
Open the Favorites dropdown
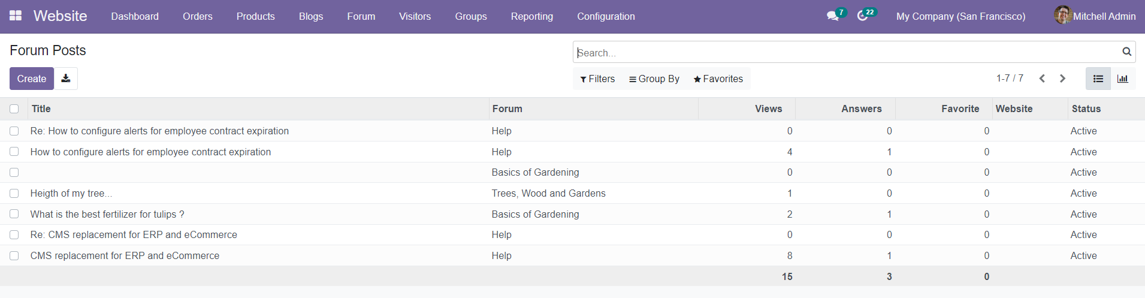tap(718, 79)
